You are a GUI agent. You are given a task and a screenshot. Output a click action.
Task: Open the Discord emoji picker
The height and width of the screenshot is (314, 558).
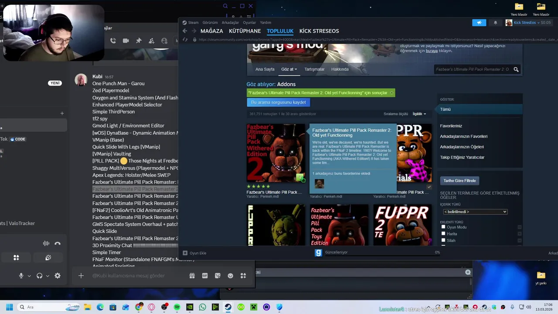231,276
